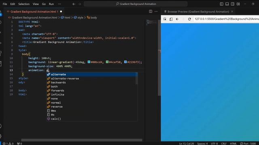The width and height of the screenshot is (259, 145).
Task: Open the editor's More Actions menu
Action: (x=156, y=12)
